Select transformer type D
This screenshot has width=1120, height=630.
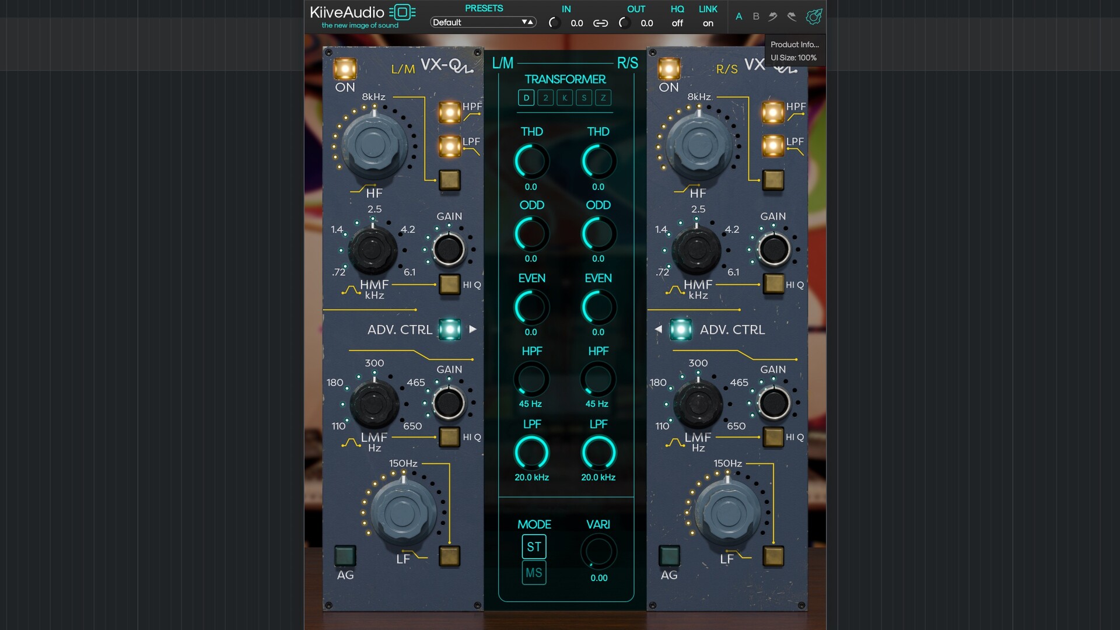(526, 98)
